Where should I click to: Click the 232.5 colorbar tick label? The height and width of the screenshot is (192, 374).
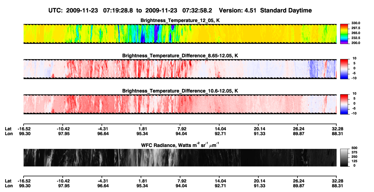pos(356,38)
